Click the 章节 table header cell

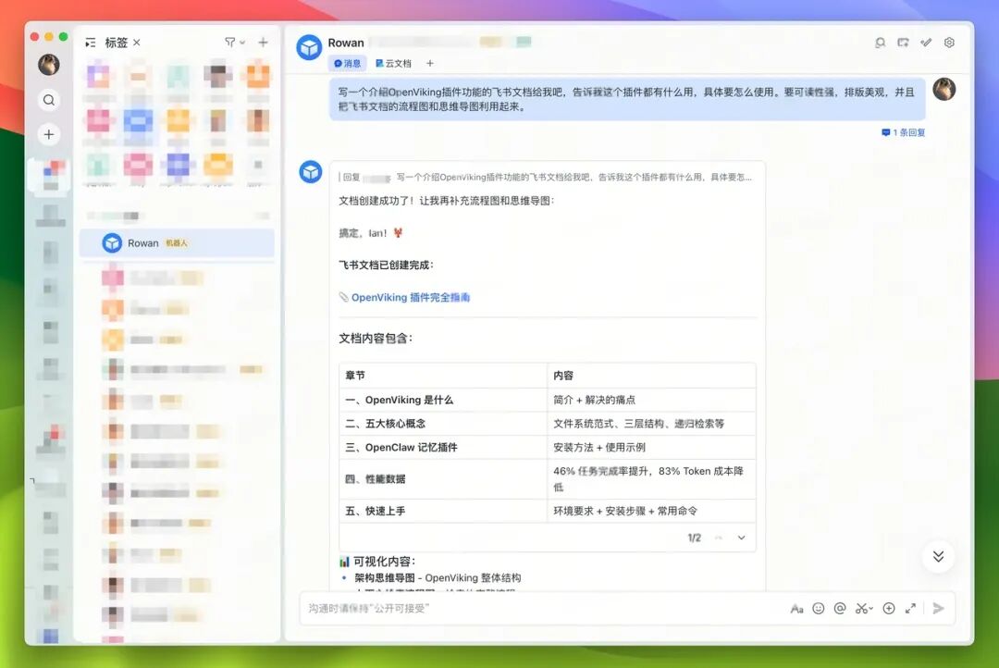point(443,376)
